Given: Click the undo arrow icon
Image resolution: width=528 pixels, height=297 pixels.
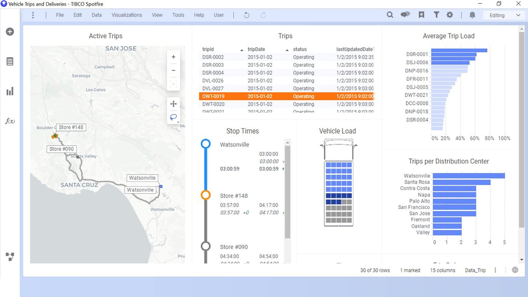Looking at the screenshot, I should pos(246,15).
